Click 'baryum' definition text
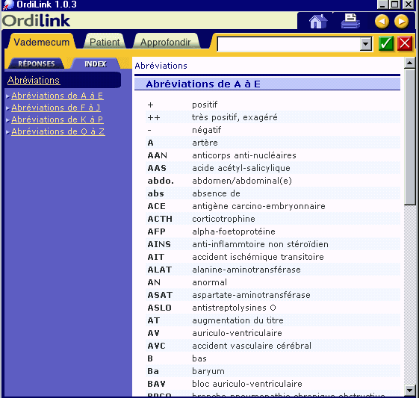This screenshot has width=419, height=398. click(208, 371)
